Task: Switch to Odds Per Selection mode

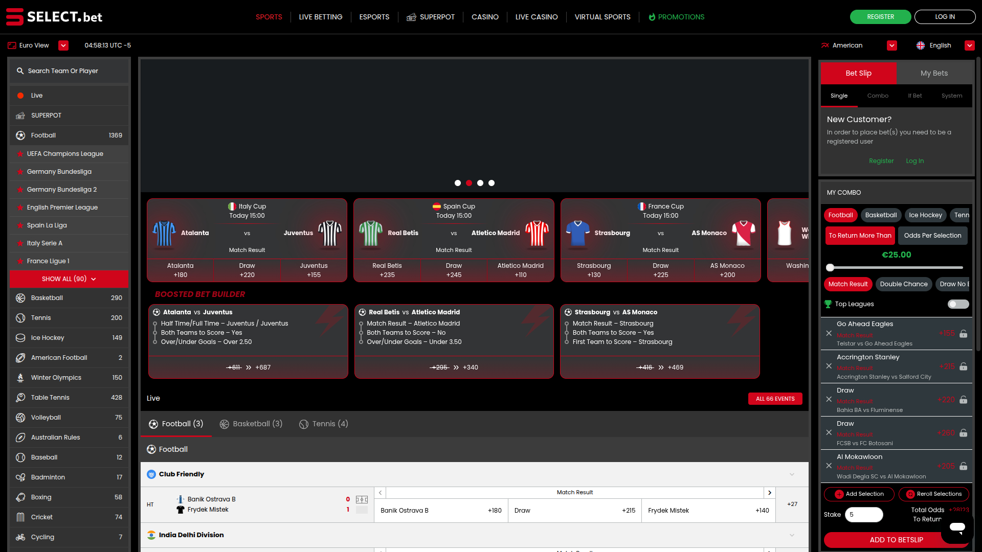Action: 932,236
